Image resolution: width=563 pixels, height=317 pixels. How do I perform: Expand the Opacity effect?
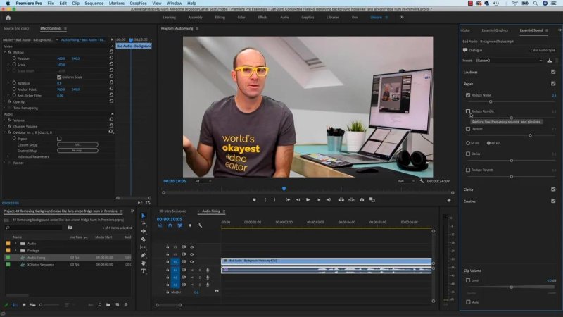coord(5,101)
